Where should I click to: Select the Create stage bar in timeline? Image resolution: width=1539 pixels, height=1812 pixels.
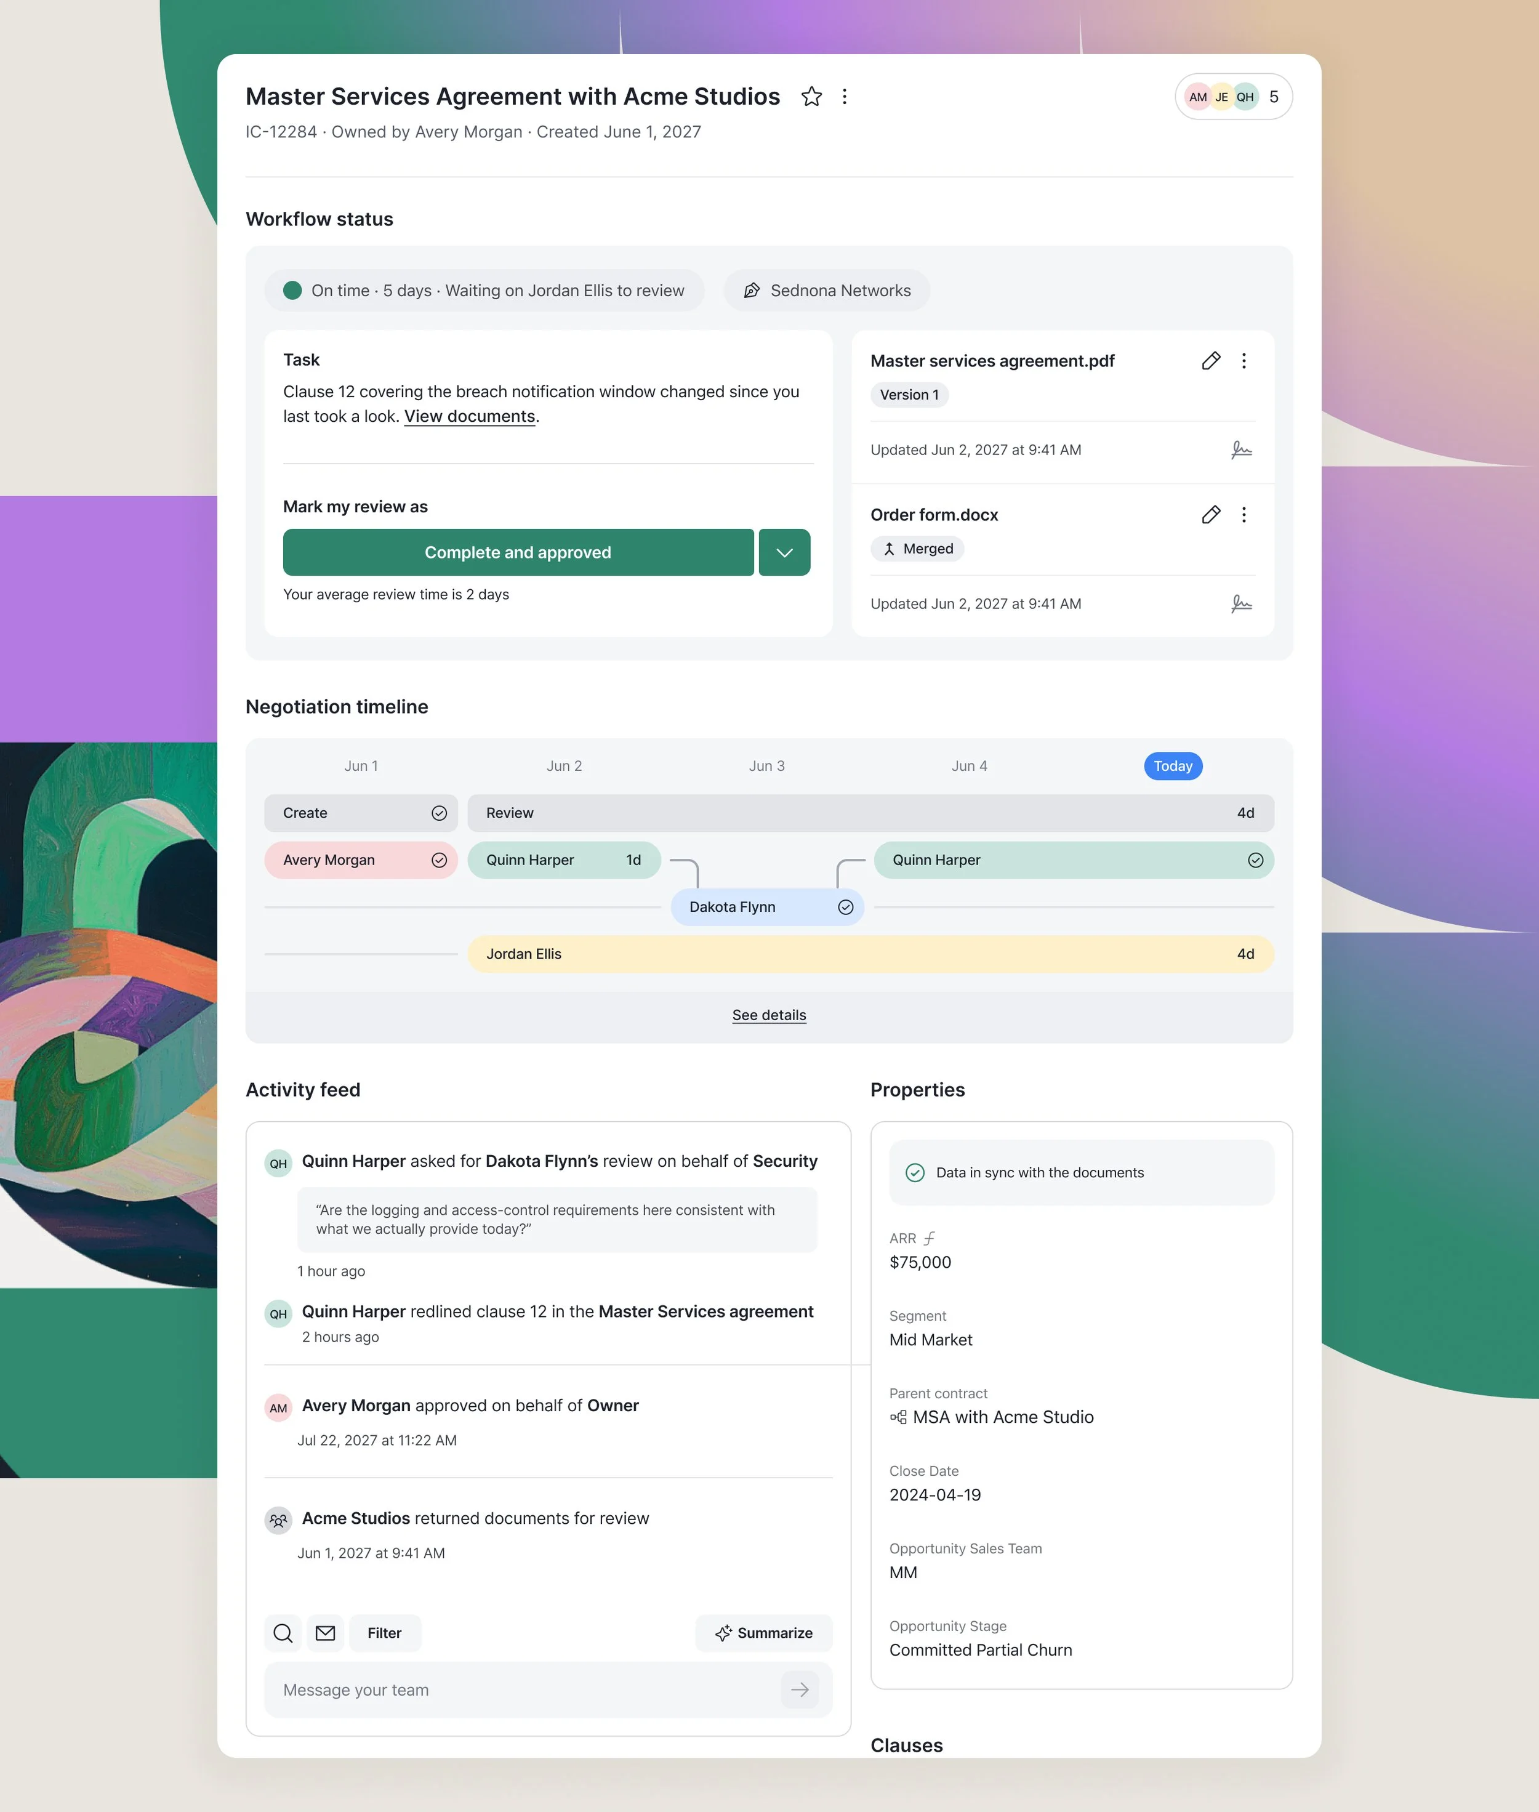361,813
